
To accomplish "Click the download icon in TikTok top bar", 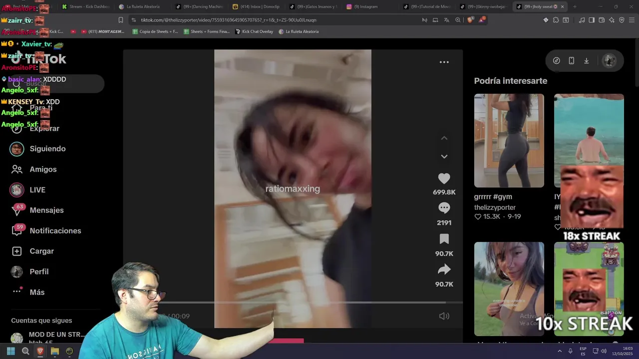I will (x=586, y=61).
